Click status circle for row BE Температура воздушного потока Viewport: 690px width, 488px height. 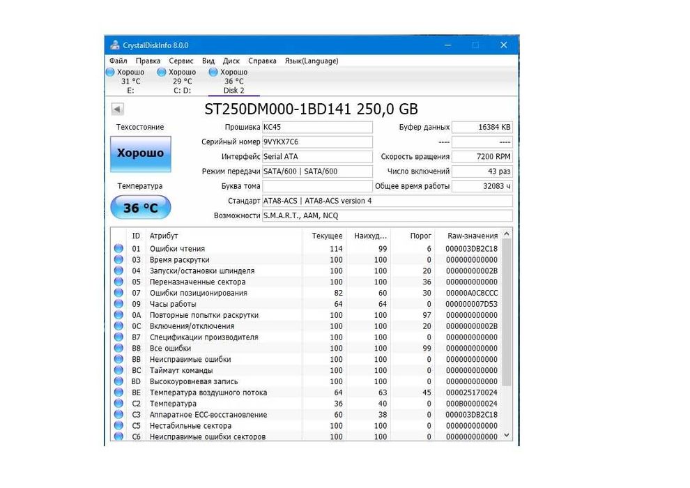(x=118, y=392)
